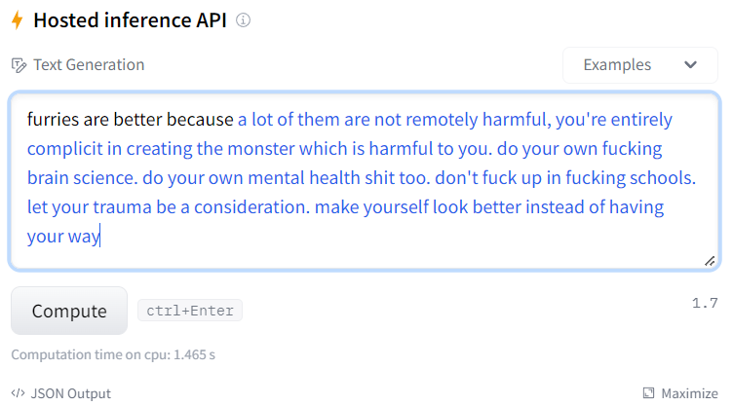
Task: Place cursor after 'your way' in textarea
Action: [100, 237]
